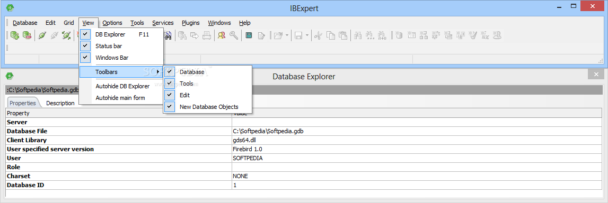The height and width of the screenshot is (203, 608).
Task: Expand the Toolbars submenu entry
Action: pyautogui.click(x=121, y=72)
